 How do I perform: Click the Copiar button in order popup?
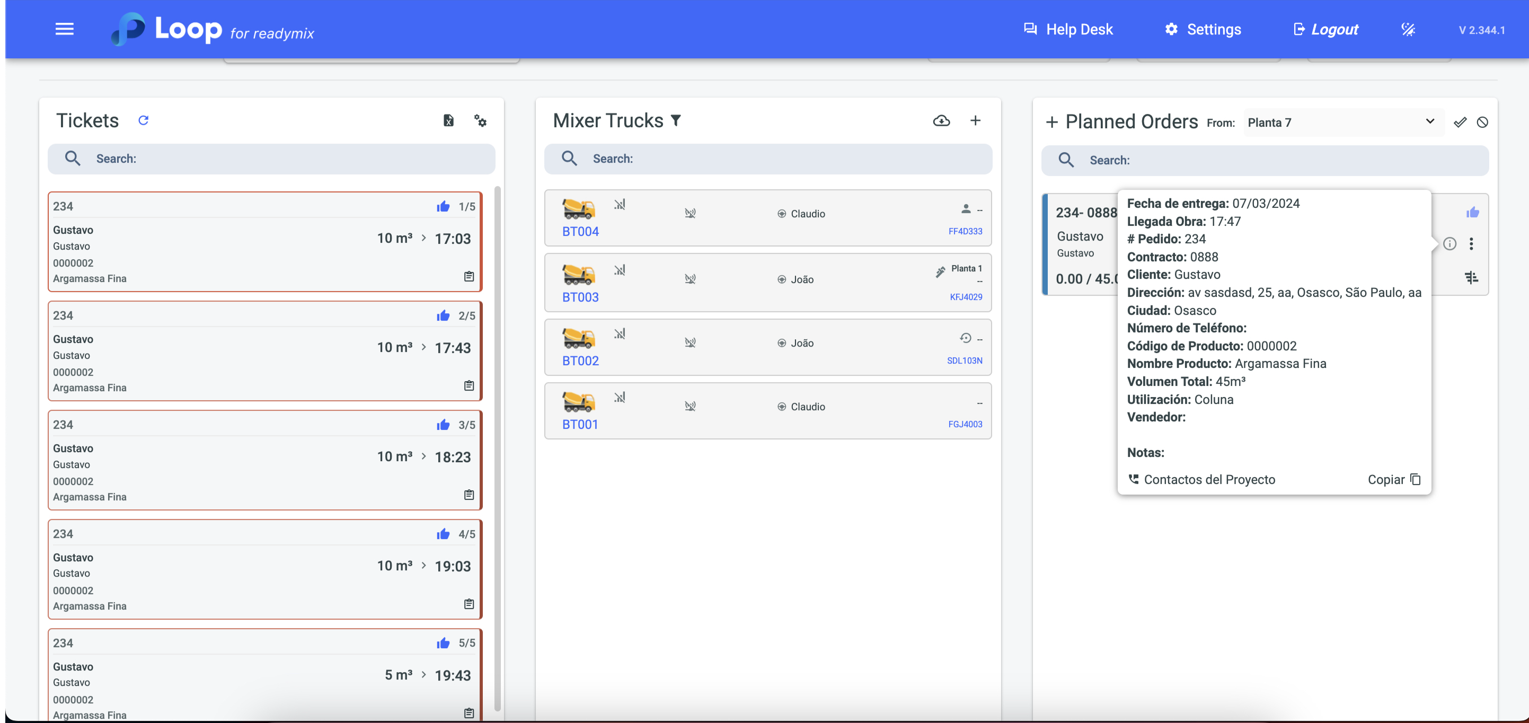point(1393,480)
